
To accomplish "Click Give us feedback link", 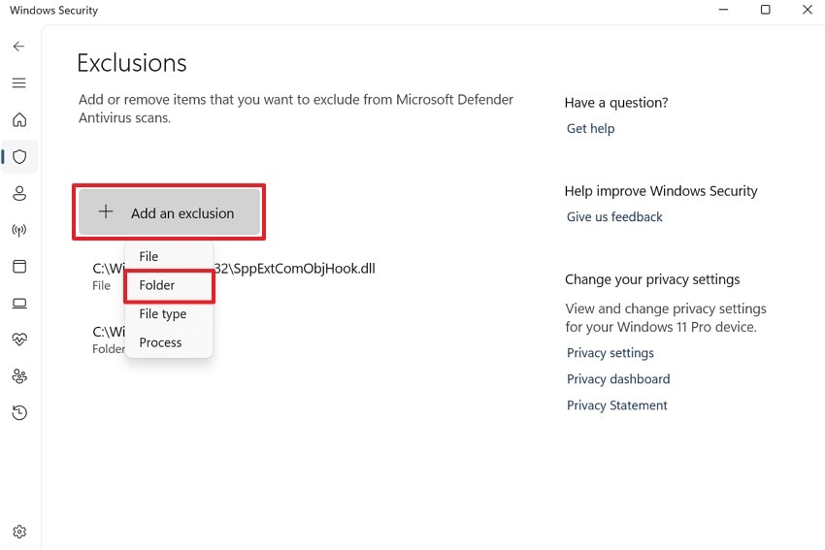I will coord(614,216).
